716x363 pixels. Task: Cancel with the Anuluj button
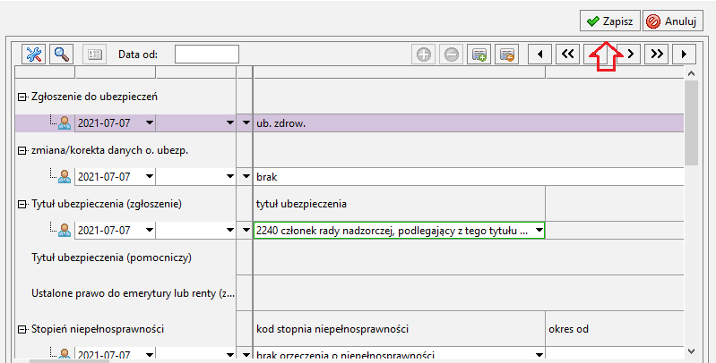(673, 21)
